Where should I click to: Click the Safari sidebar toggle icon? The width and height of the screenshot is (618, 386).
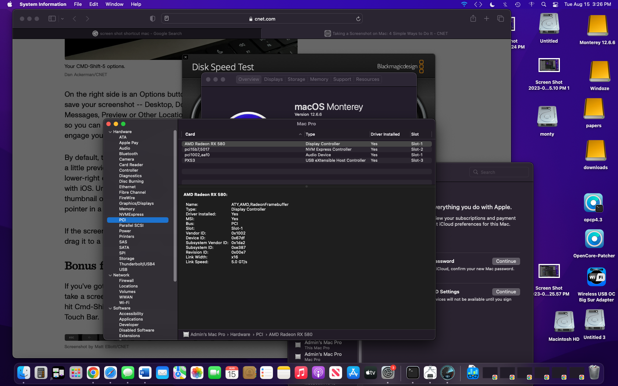click(52, 19)
